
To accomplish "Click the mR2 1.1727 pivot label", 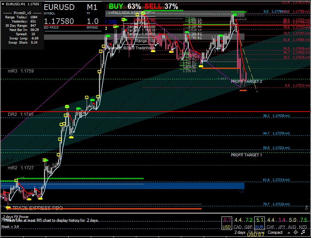I will [21, 168].
